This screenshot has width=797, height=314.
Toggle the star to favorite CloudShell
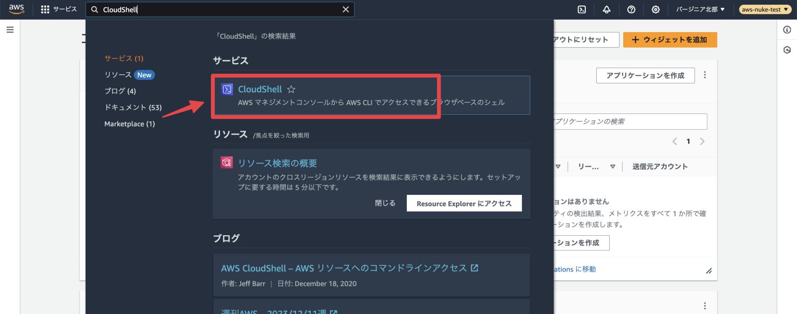[x=291, y=89]
